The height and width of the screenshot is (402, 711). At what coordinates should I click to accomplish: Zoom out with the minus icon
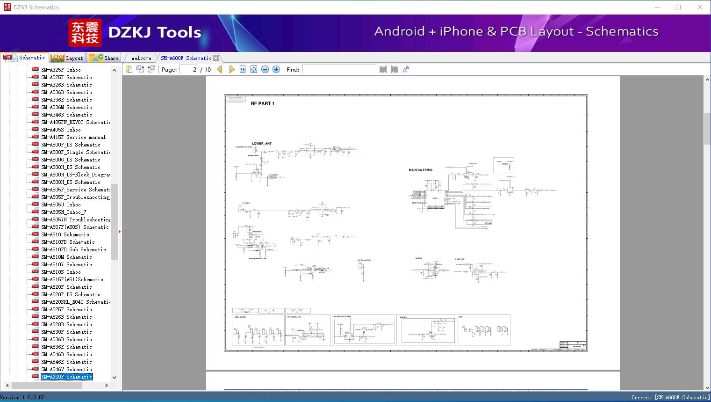coord(265,69)
